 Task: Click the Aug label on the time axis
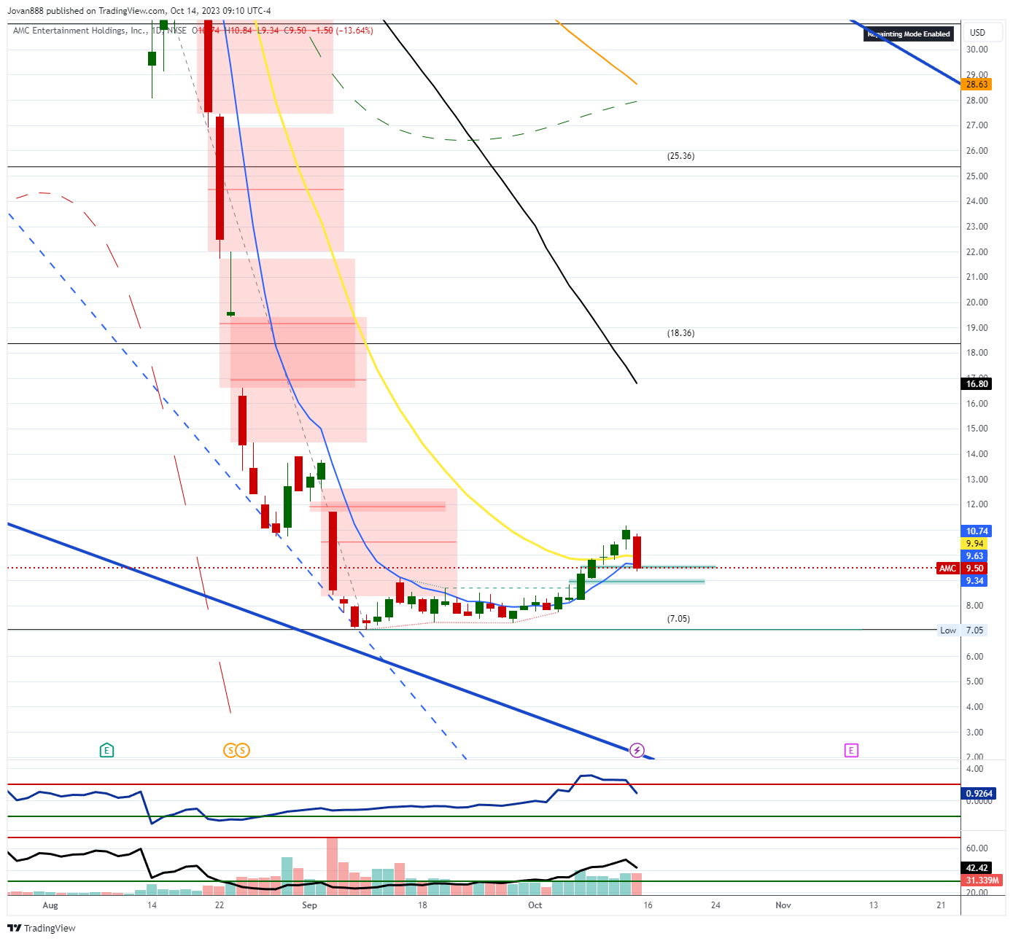tap(50, 905)
